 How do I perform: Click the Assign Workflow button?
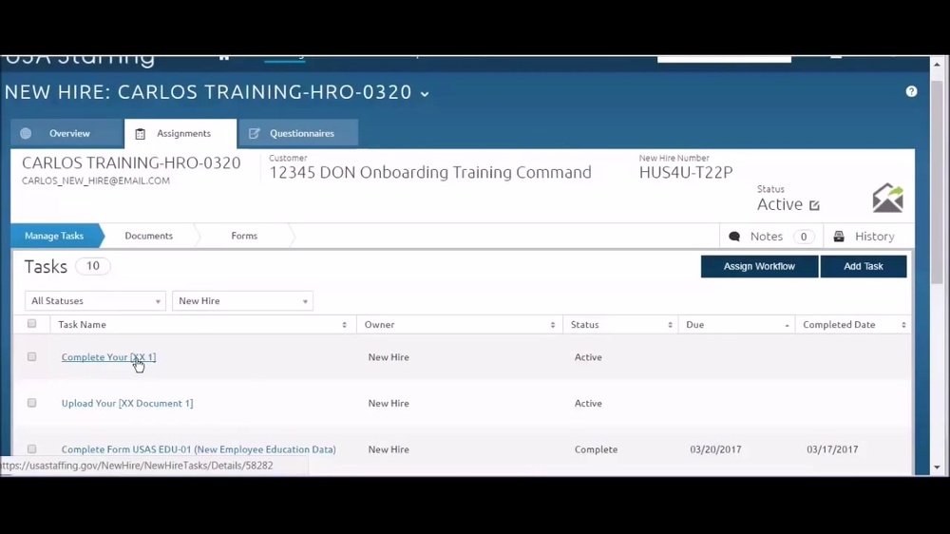click(x=759, y=266)
